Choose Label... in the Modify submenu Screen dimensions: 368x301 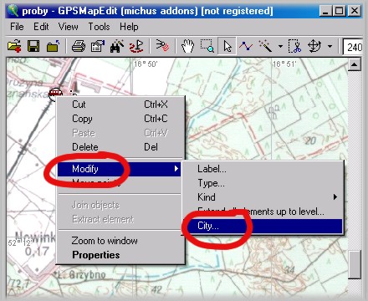pyautogui.click(x=263, y=169)
